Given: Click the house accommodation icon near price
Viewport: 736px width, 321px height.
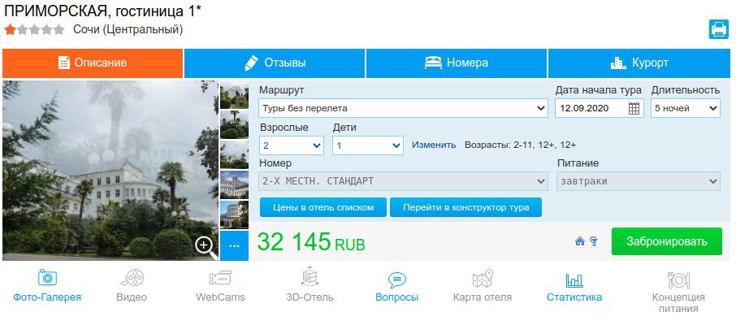Looking at the screenshot, I should point(580,241).
